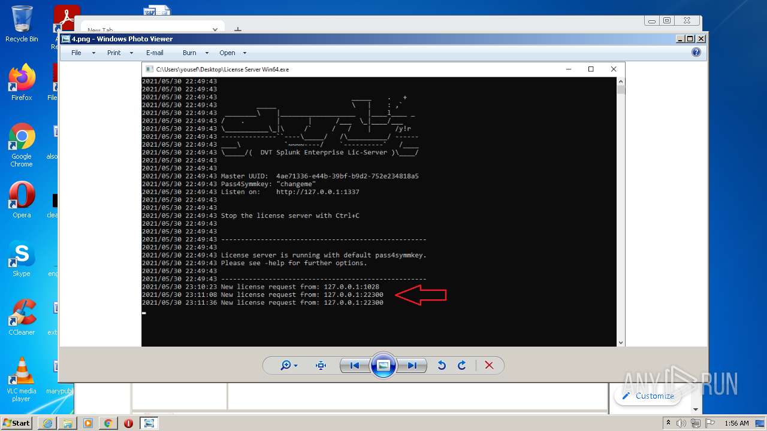Minimize the Photo Viewer window
This screenshot has height=431, width=767.
point(680,39)
